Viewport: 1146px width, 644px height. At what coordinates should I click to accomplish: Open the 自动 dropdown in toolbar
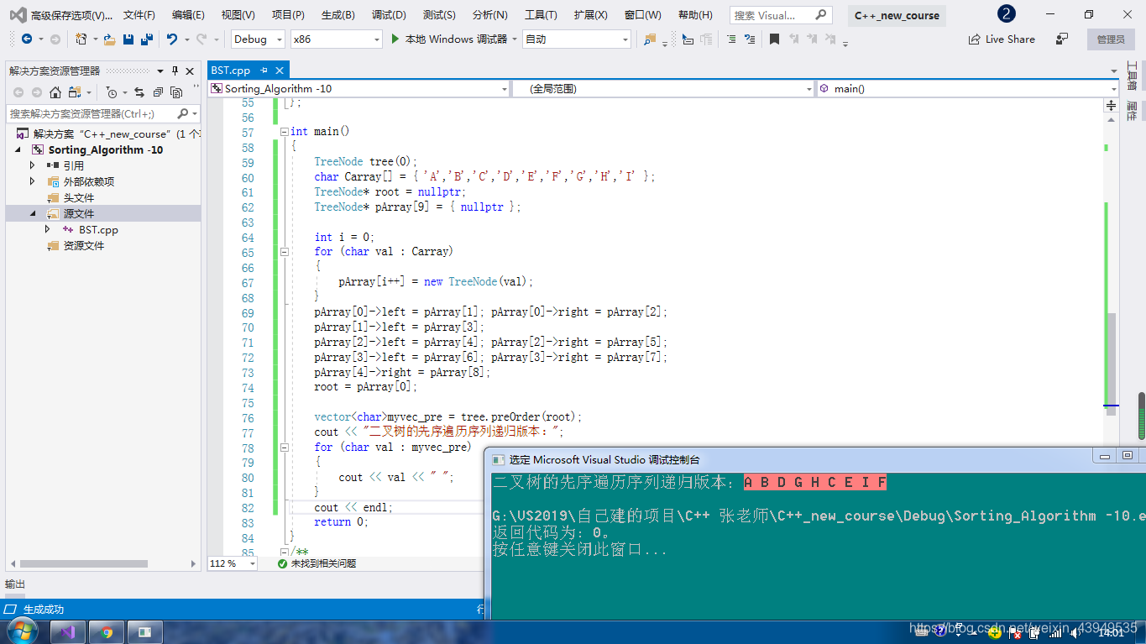click(x=577, y=39)
